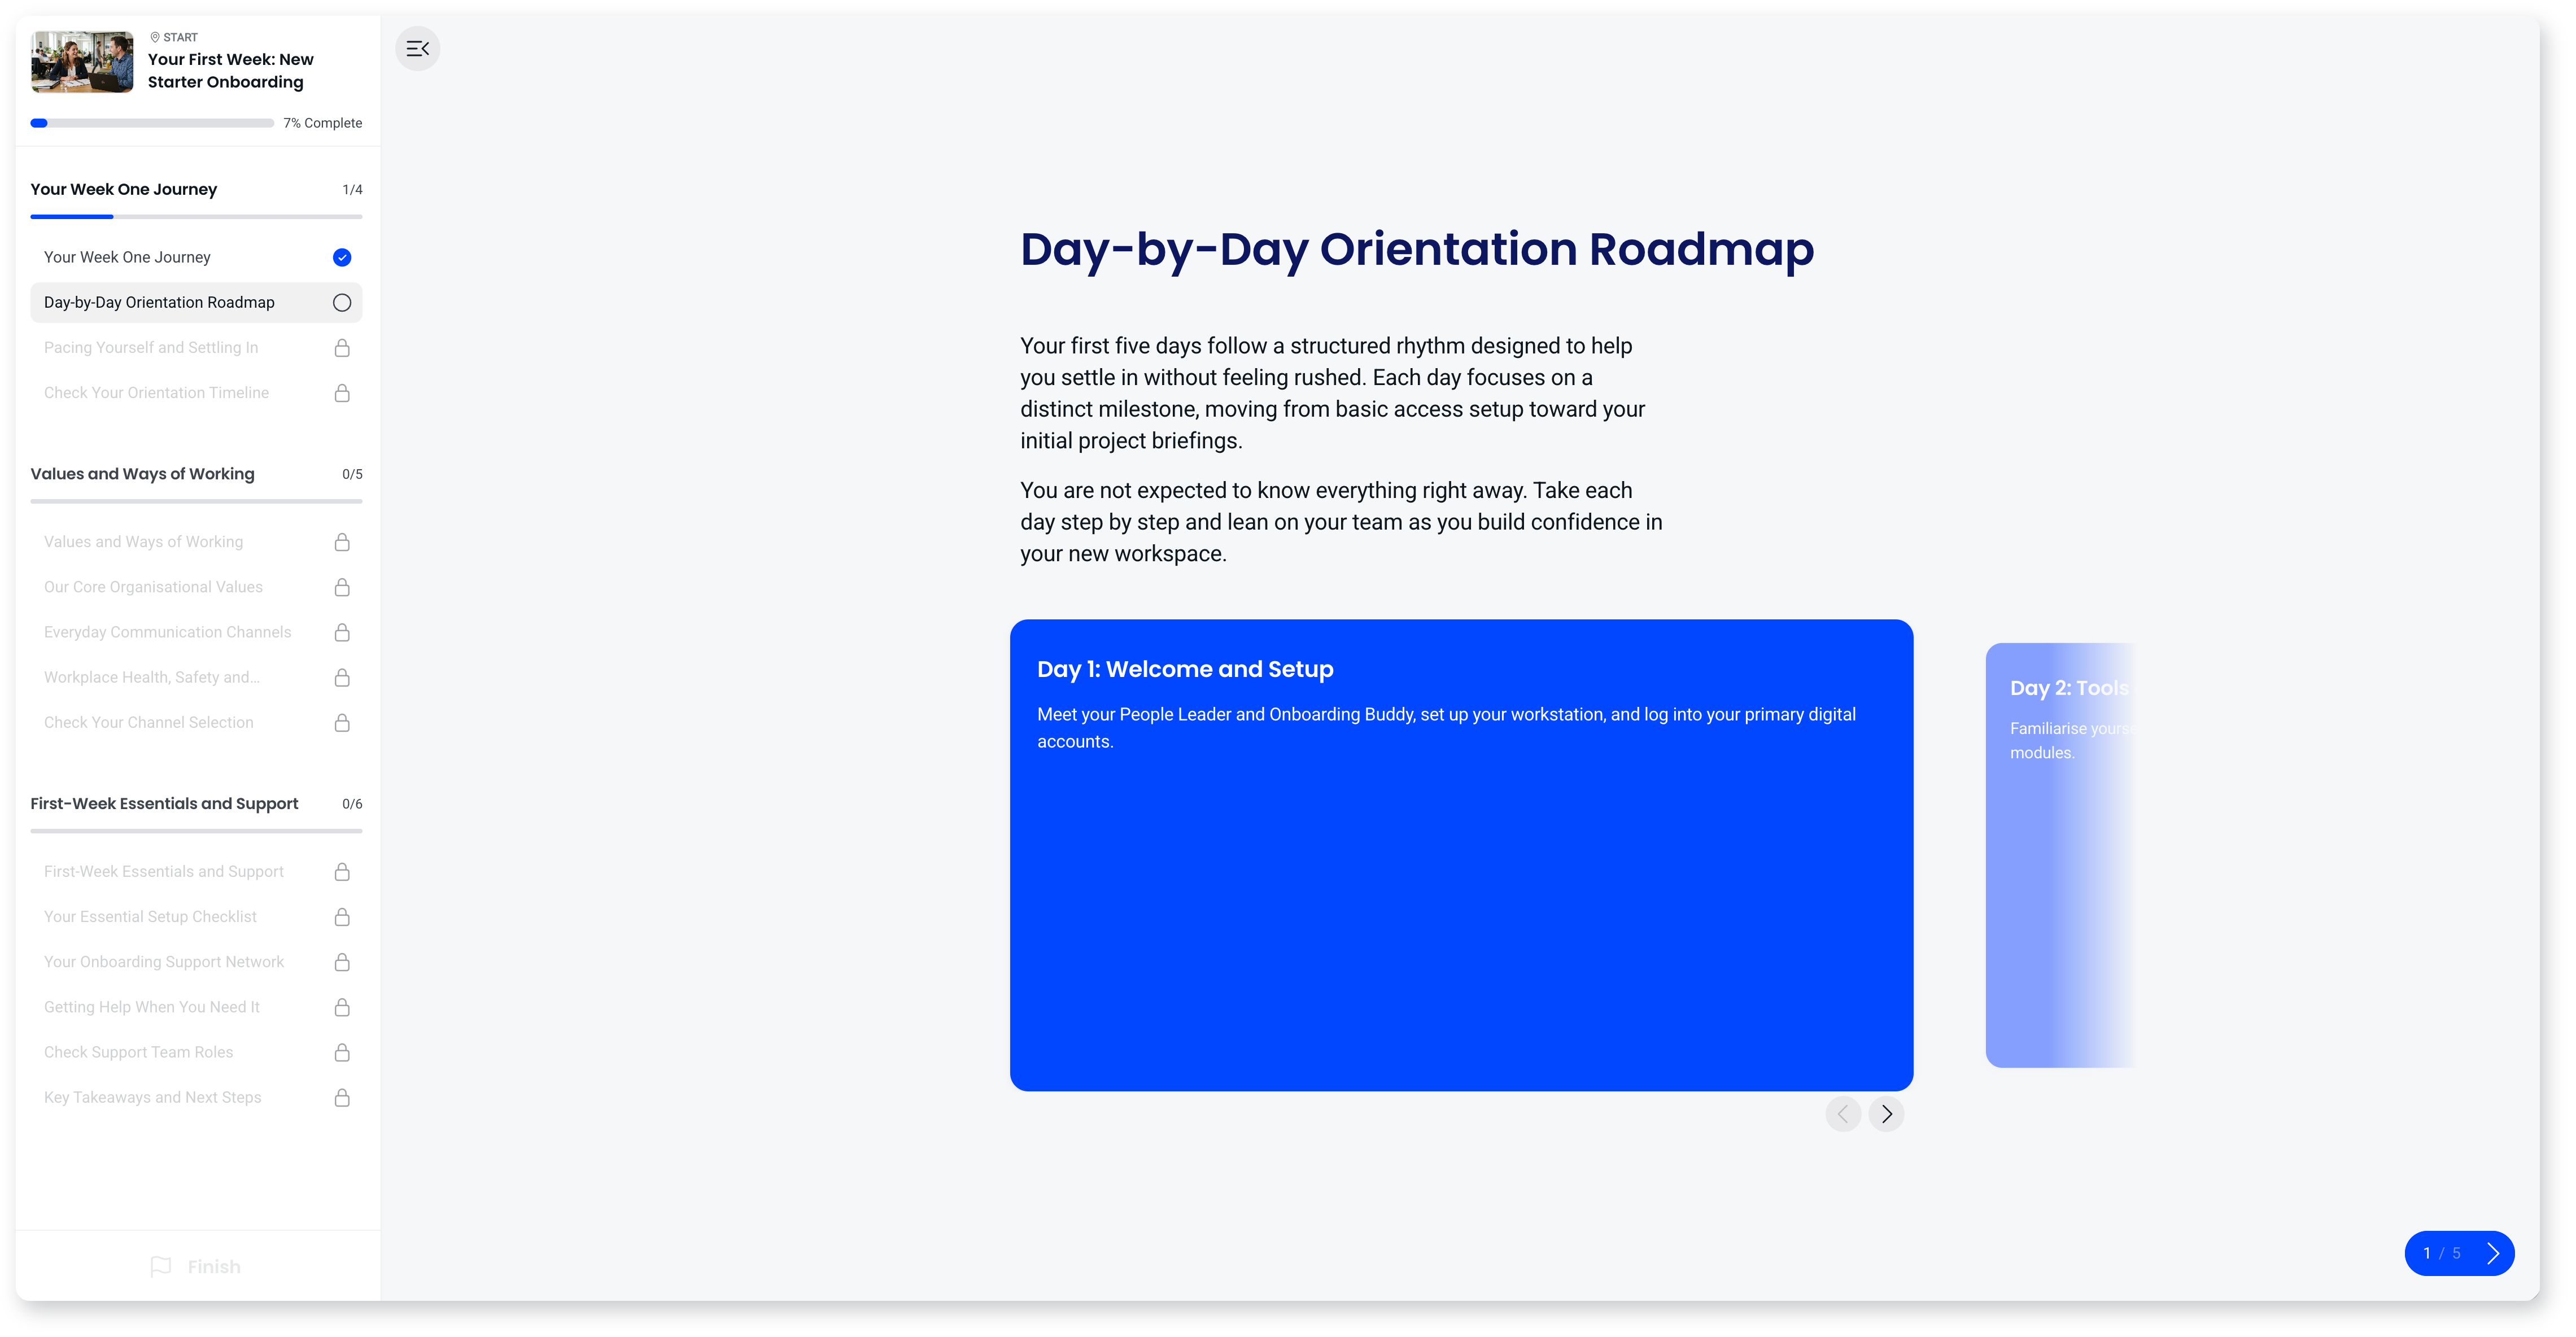Expand First-Week Essentials and Support section header
2576x1337 pixels.
click(196, 804)
